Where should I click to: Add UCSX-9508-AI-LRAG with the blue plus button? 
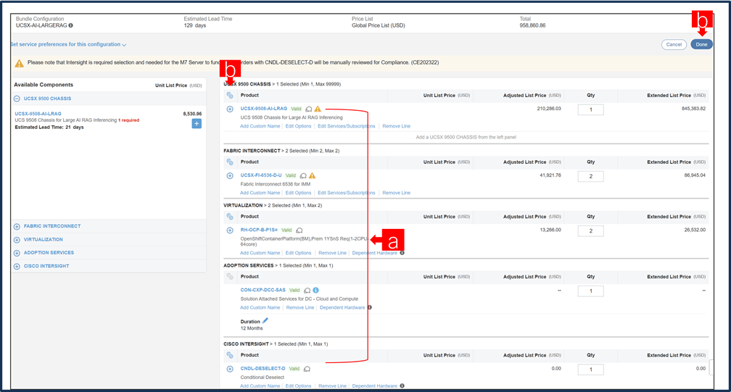(197, 124)
